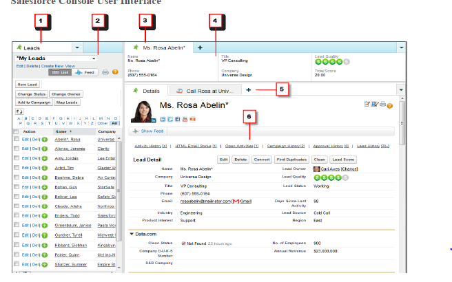Image resolution: width=452 pixels, height=282 pixels.
Task: Switch list to List view
Action: pos(60,72)
